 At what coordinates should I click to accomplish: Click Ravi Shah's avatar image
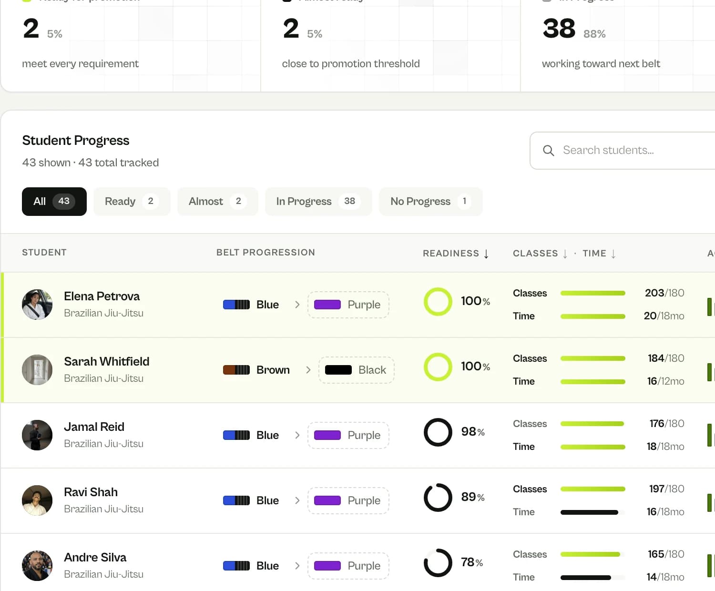coord(37,500)
